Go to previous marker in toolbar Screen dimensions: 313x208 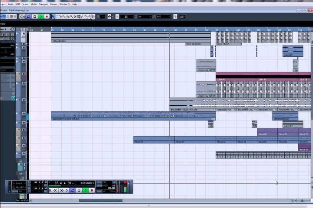click(21, 17)
